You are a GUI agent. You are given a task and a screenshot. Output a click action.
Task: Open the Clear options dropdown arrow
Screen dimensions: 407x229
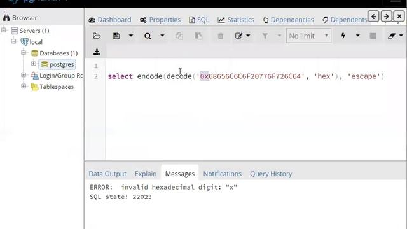tap(401, 36)
